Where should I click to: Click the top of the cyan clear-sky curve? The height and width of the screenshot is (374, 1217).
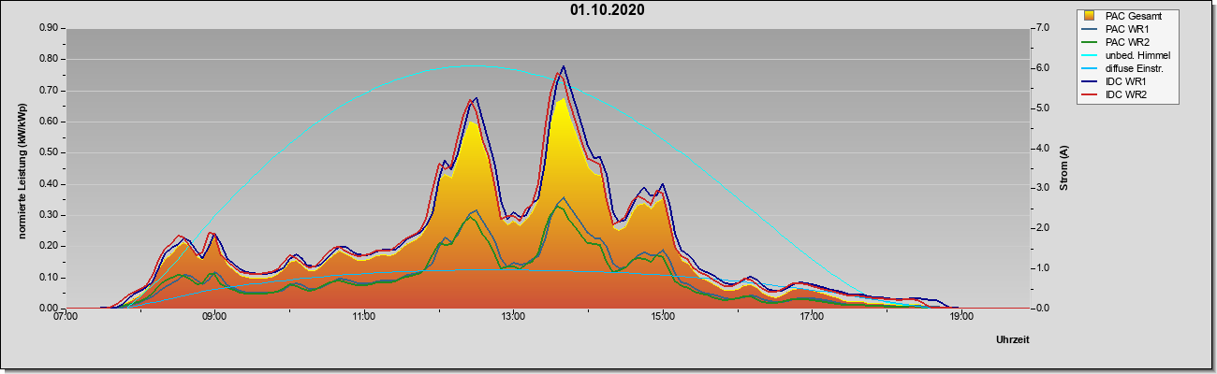pyautogui.click(x=475, y=65)
